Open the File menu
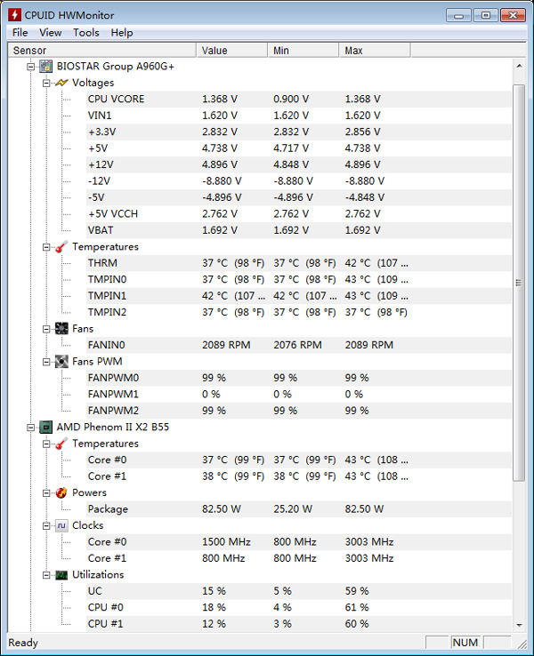This screenshot has height=656, width=534. pos(20,33)
